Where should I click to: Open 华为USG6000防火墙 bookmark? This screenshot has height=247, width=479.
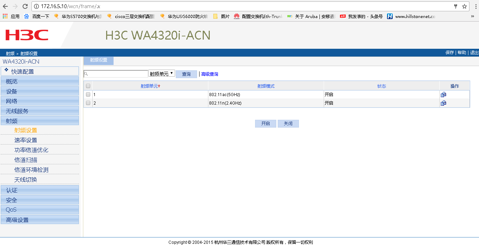[184, 16]
